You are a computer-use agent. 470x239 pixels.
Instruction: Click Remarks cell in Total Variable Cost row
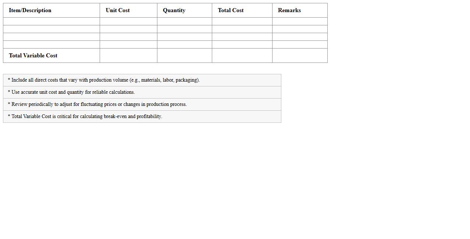(300, 56)
